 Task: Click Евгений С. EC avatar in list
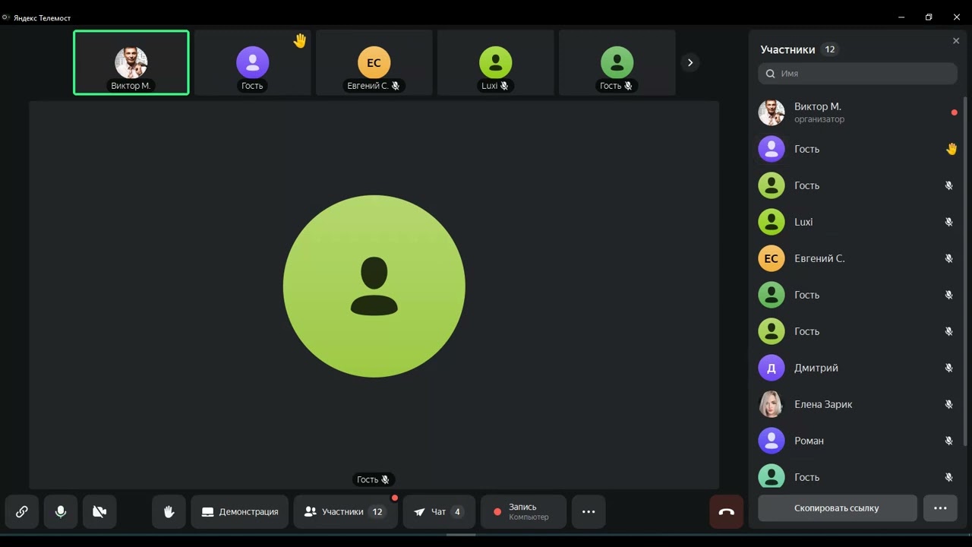[x=772, y=258]
